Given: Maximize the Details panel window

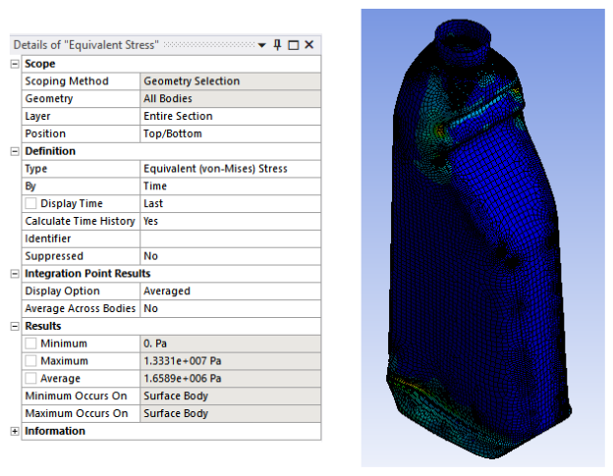Looking at the screenshot, I should click(x=293, y=45).
